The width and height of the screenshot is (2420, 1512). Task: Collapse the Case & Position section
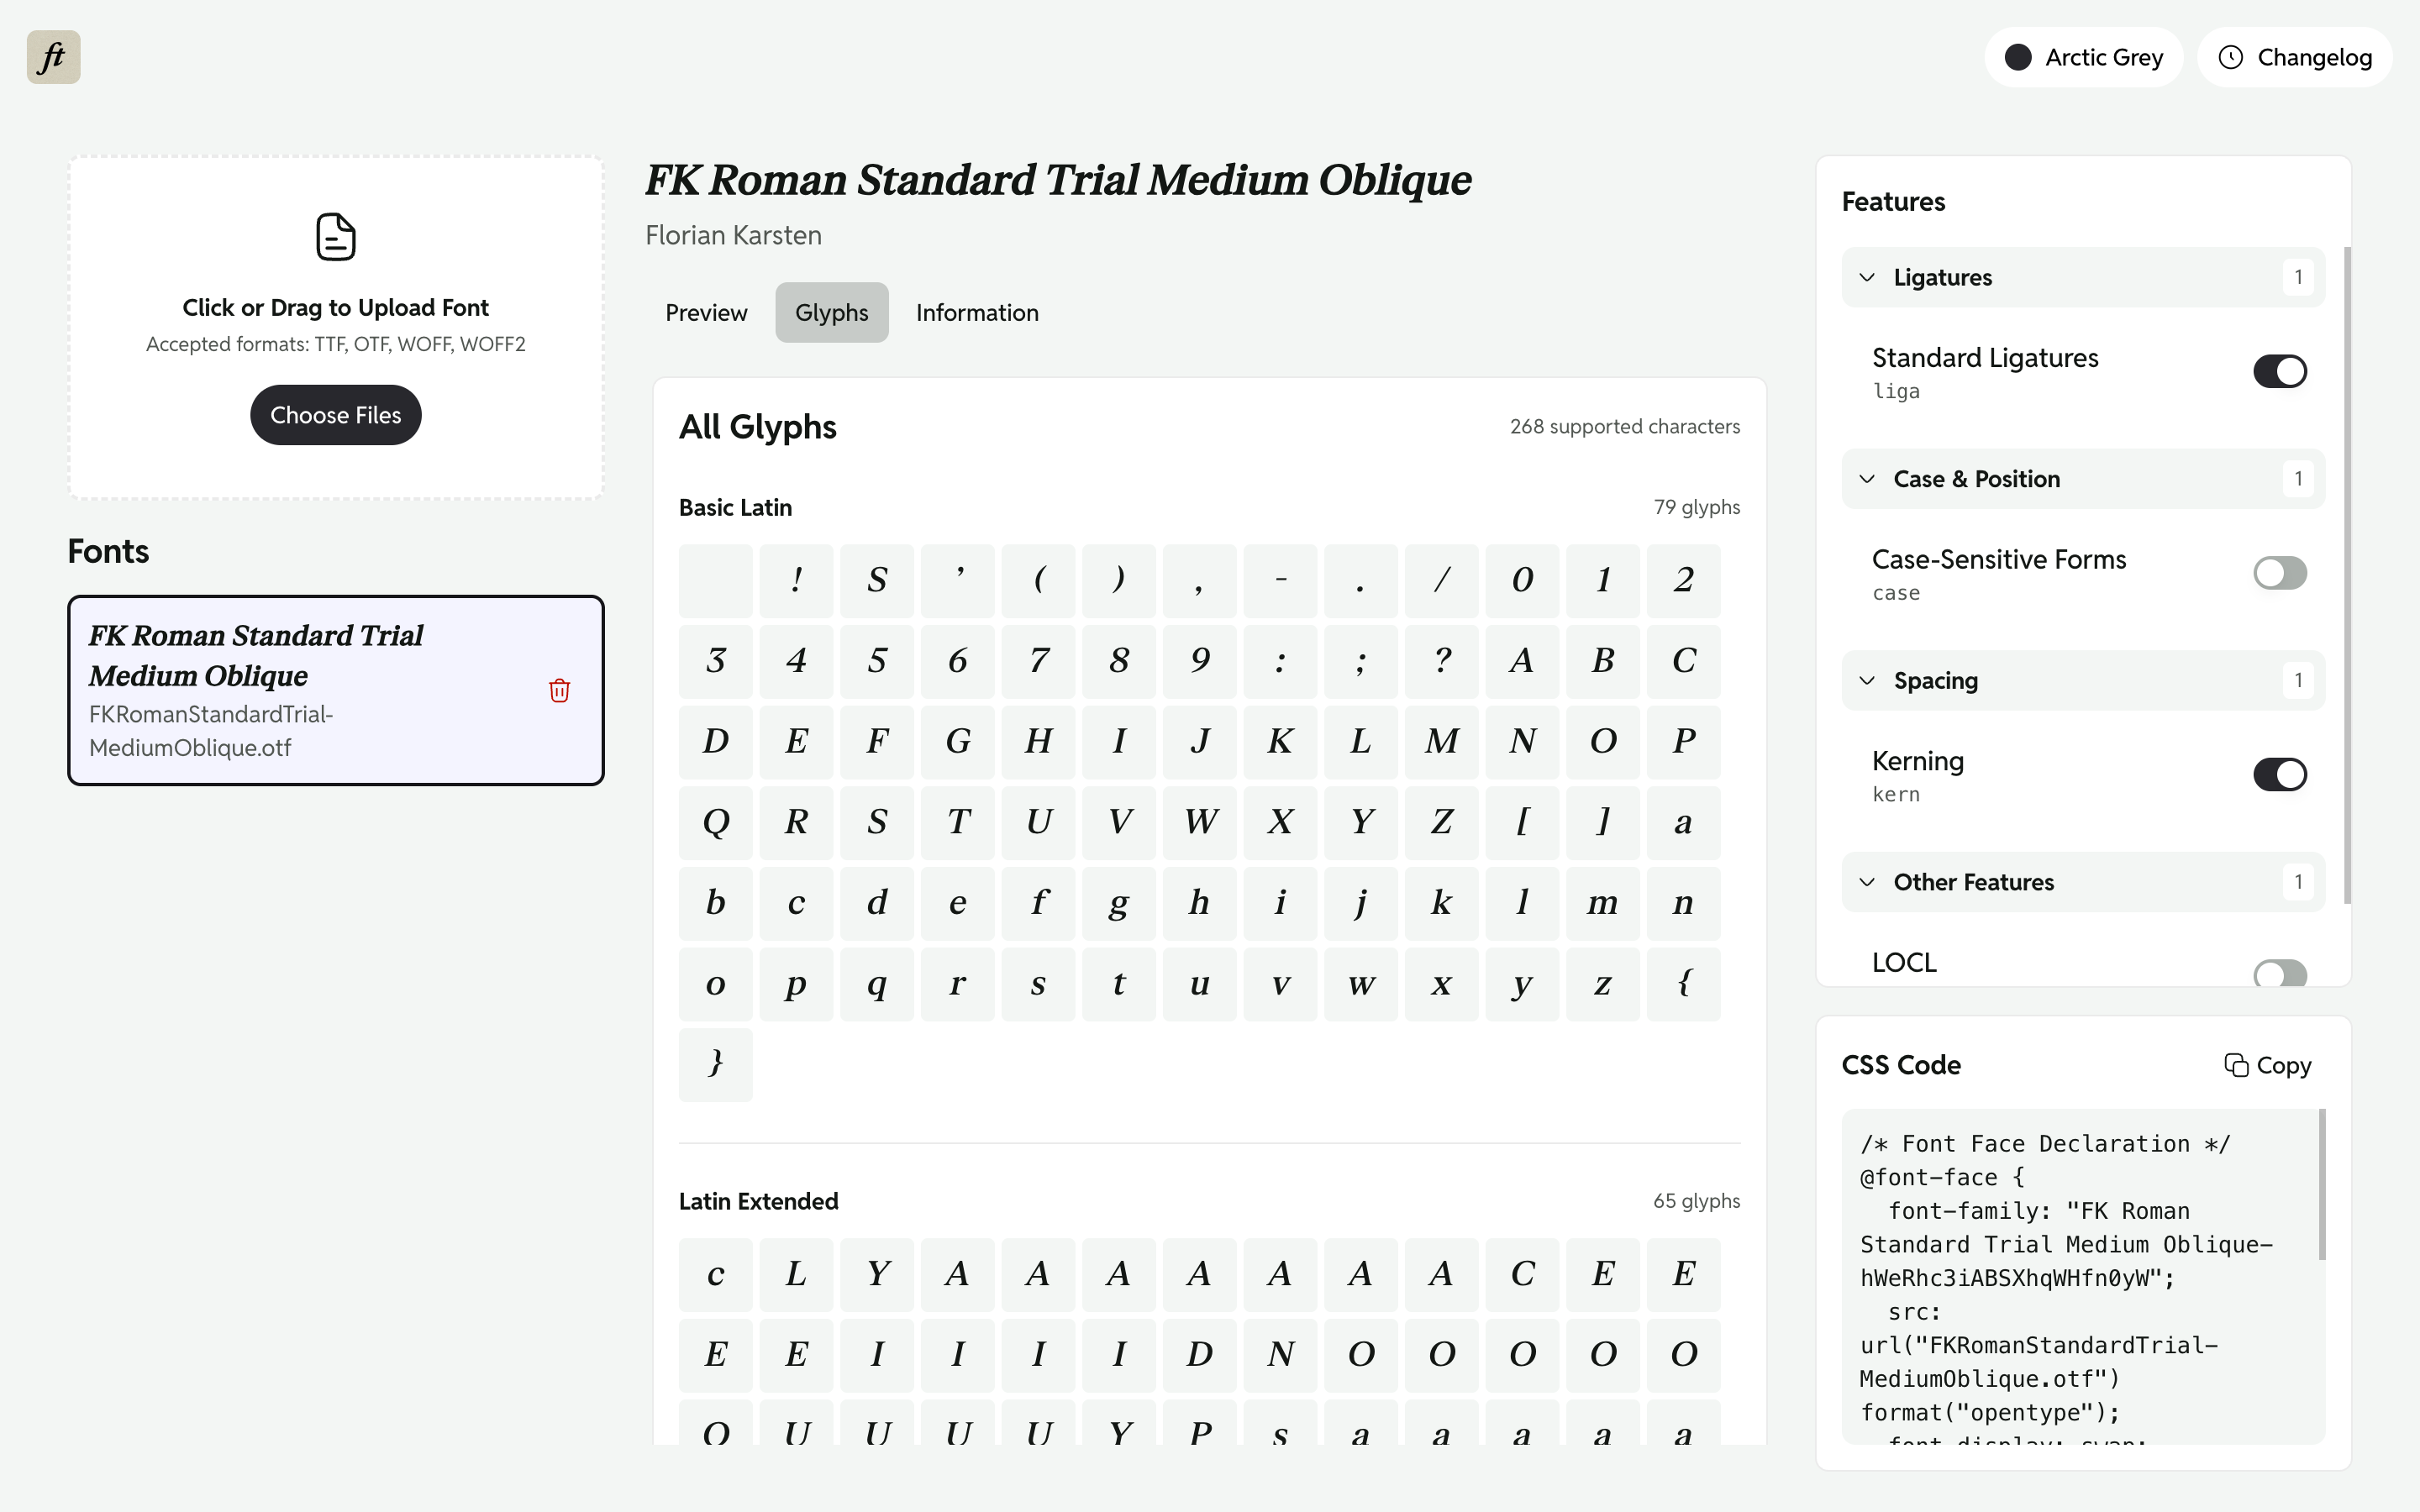click(1868, 478)
